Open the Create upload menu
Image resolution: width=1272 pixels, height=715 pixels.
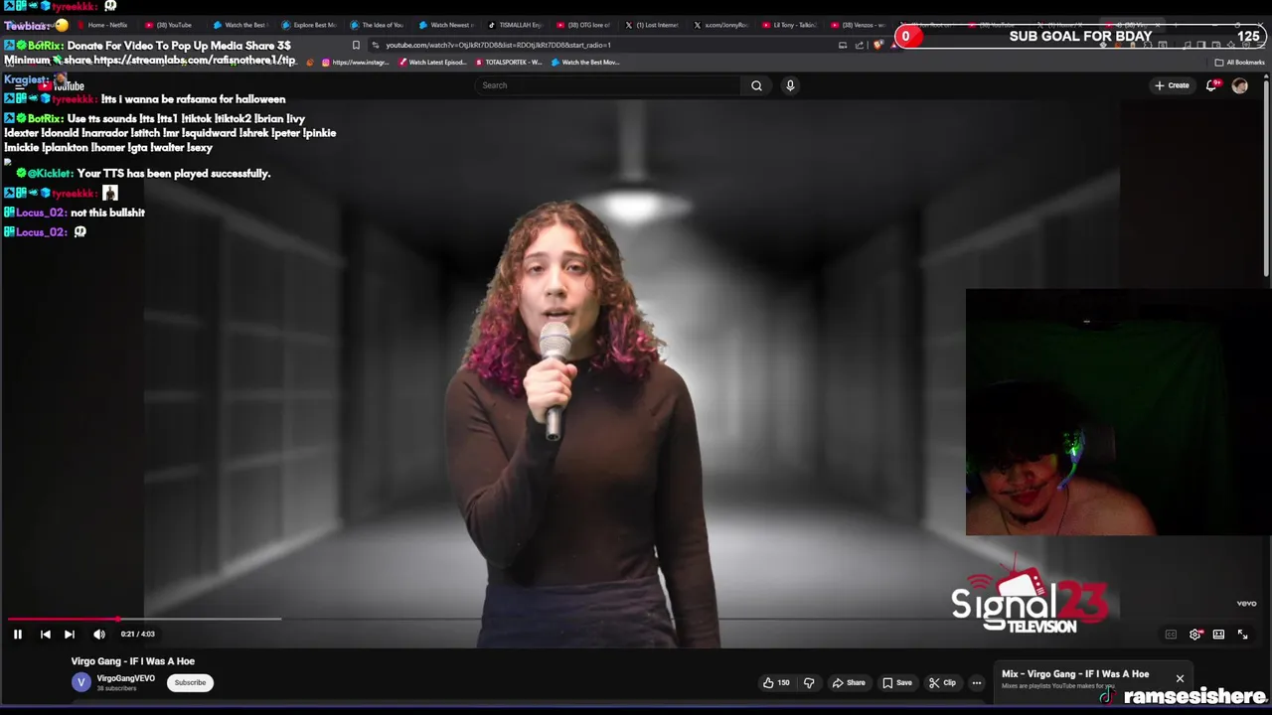point(1172,85)
